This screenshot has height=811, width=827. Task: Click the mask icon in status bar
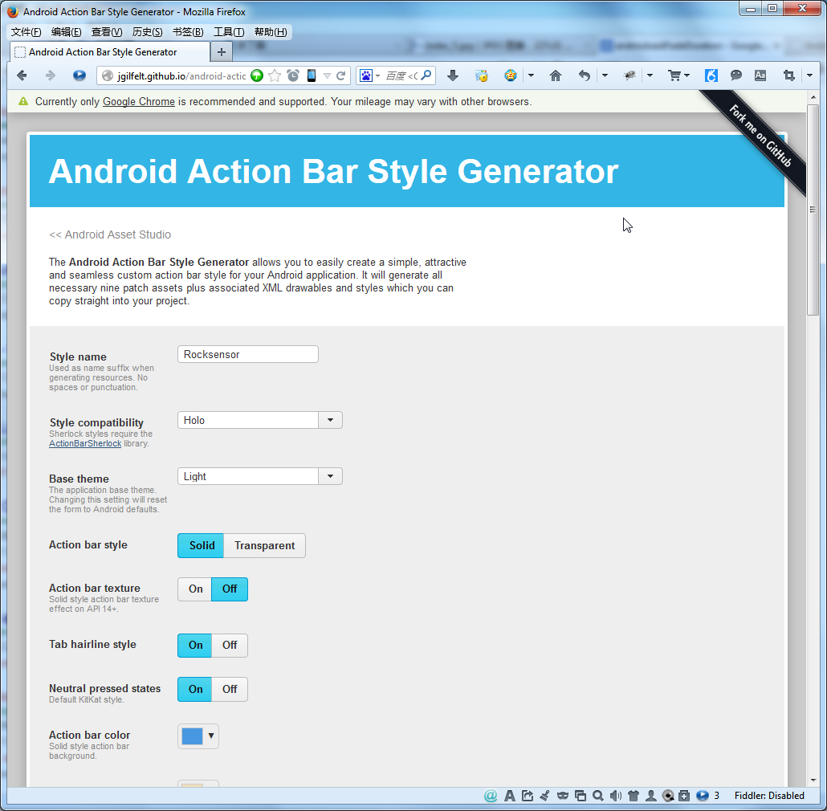point(563,796)
